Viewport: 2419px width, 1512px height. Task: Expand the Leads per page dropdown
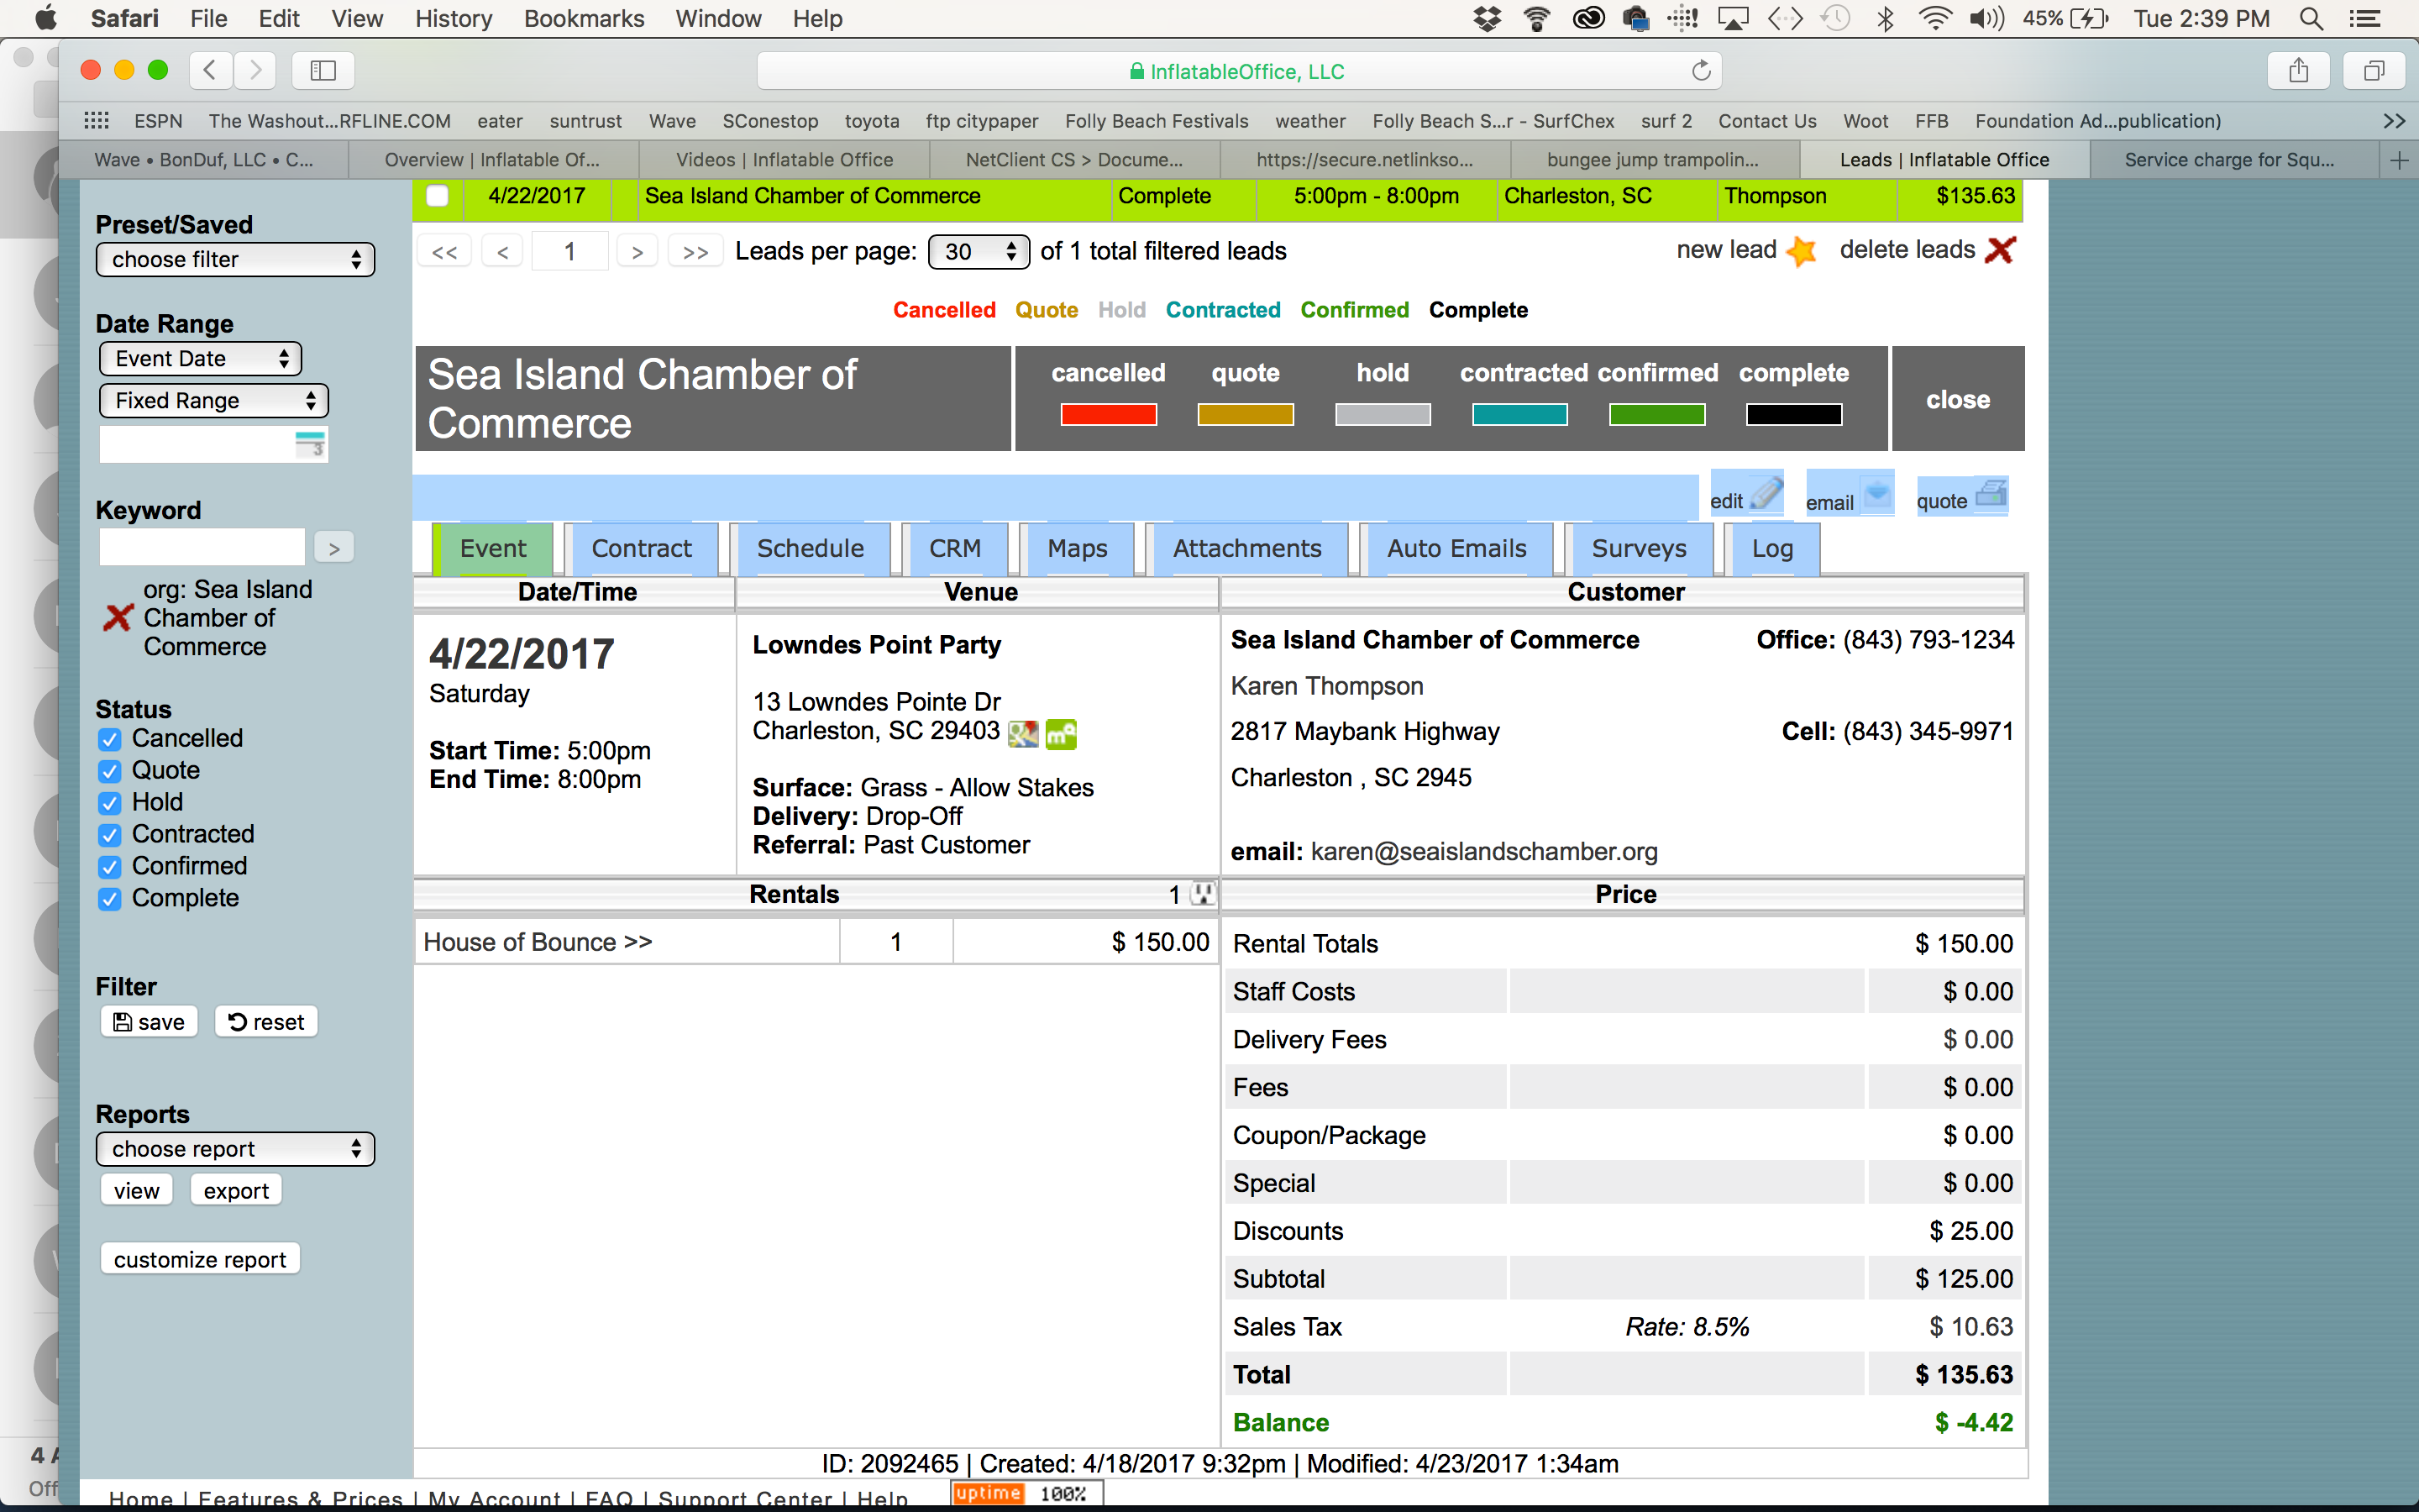(x=978, y=252)
